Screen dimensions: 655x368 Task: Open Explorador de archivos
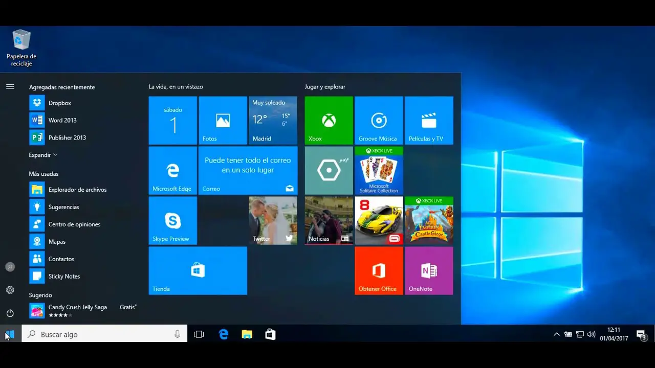(82, 190)
